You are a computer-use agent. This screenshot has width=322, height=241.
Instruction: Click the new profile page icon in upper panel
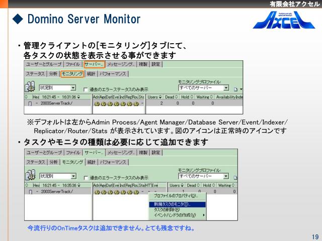pos(235,88)
